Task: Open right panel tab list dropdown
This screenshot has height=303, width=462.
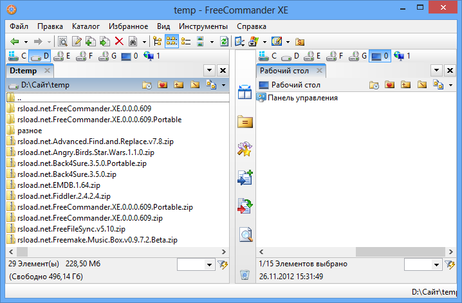Action: point(436,70)
